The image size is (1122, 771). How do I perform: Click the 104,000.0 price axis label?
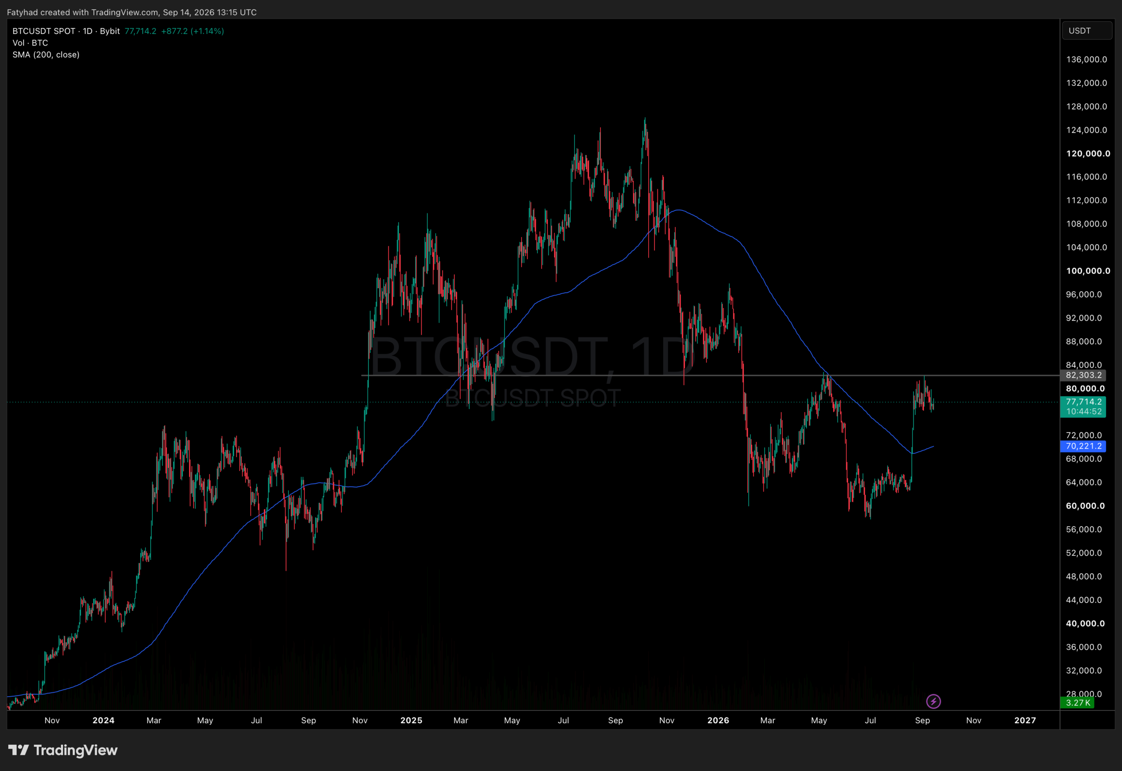(x=1087, y=248)
